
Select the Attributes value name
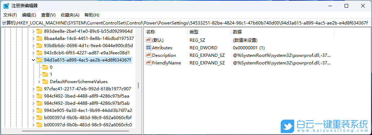(162, 48)
